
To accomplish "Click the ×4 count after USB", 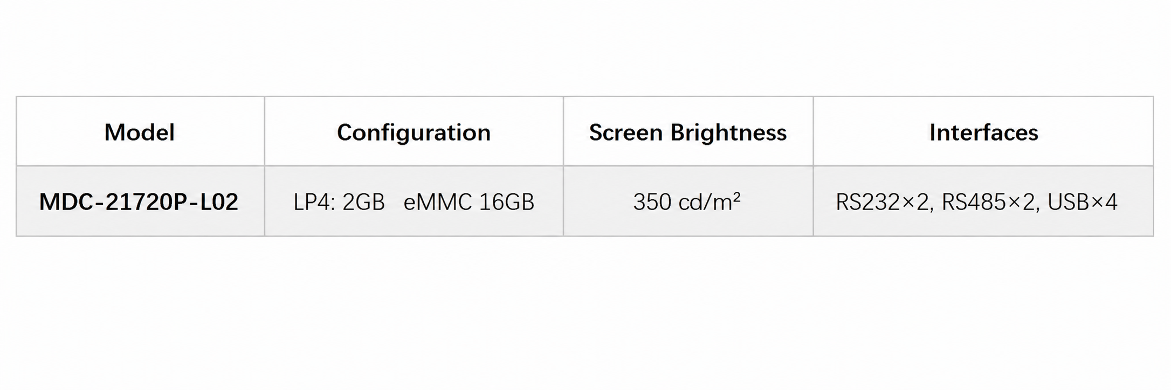I will [x=1104, y=202].
